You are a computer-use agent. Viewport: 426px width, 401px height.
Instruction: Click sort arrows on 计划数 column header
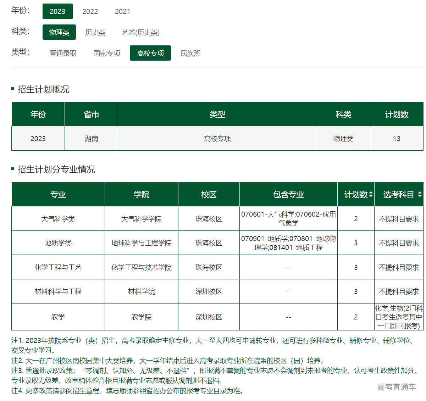(x=371, y=194)
